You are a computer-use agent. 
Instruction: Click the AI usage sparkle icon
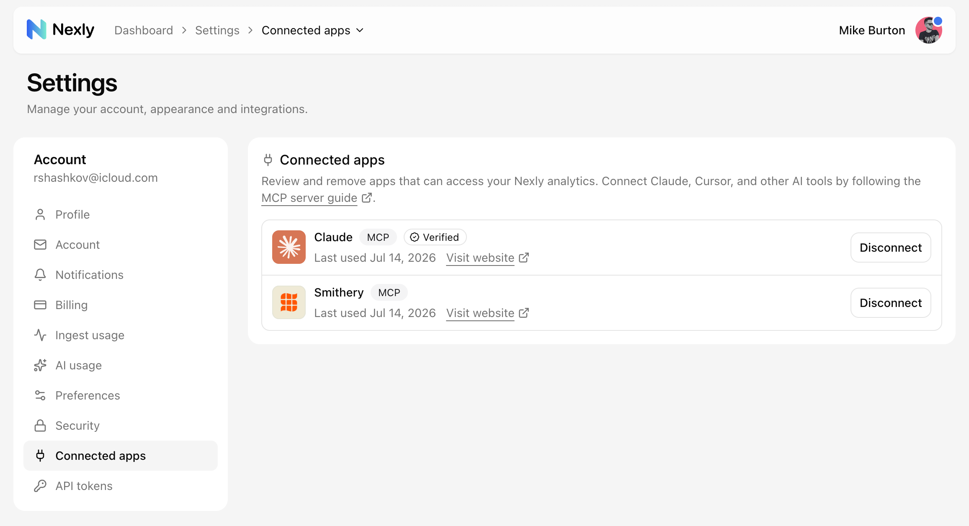pyautogui.click(x=40, y=365)
